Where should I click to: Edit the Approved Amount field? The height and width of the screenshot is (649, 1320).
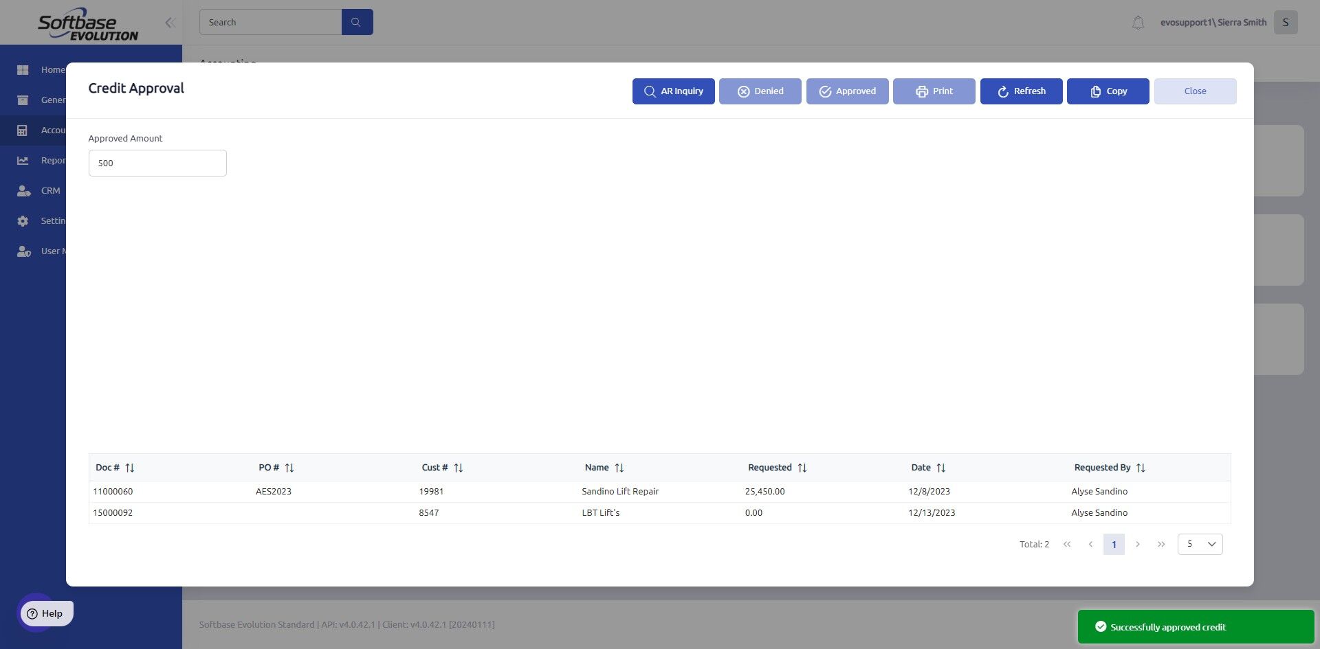[x=157, y=163]
